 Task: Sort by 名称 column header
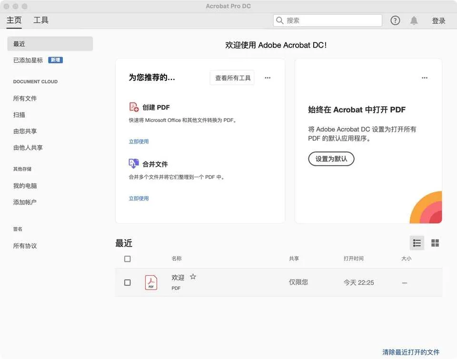(177, 259)
